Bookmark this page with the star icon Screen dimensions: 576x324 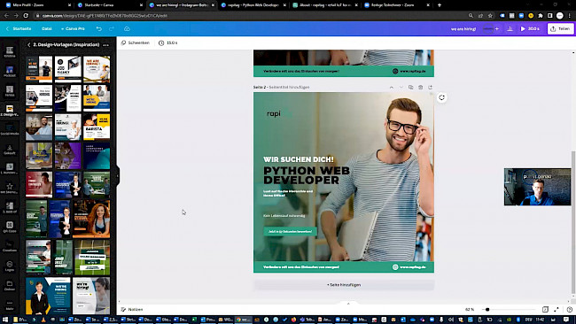coord(490,16)
